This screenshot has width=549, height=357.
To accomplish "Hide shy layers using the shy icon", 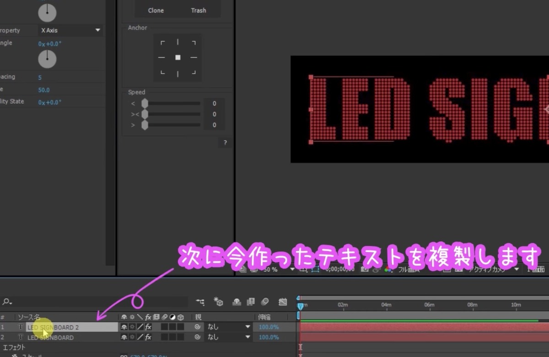I will (237, 302).
